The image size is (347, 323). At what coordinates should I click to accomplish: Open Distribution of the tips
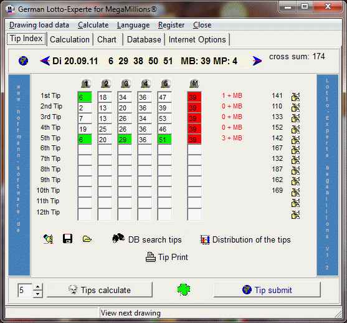point(245,239)
